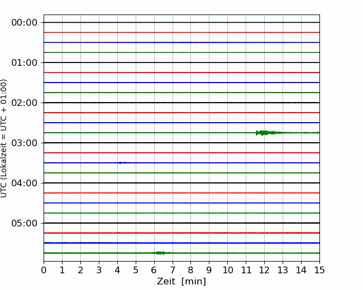
Task: Select the 15 tick on the minute axis
Action: (x=319, y=270)
